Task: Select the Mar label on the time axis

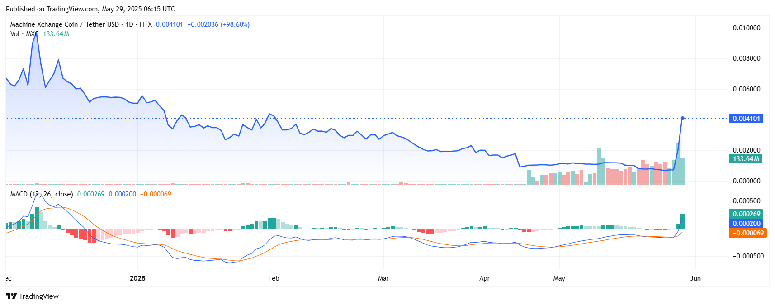Action: [x=383, y=278]
